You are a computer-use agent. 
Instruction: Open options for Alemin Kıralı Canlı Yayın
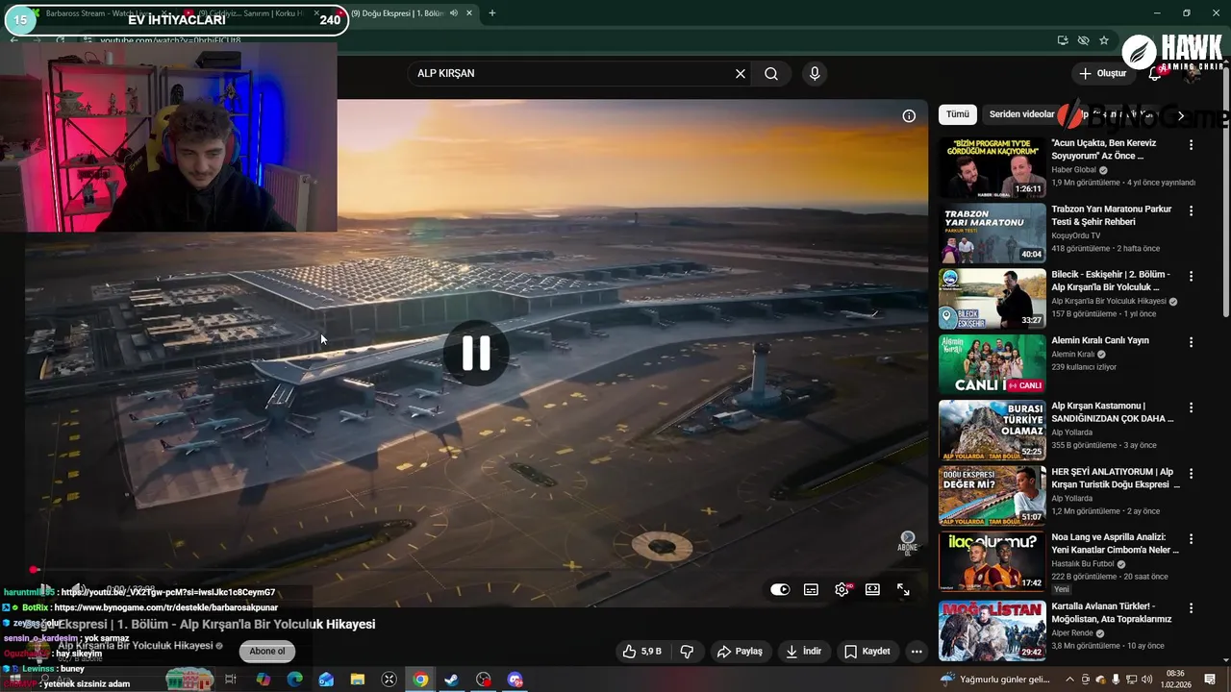(1191, 342)
